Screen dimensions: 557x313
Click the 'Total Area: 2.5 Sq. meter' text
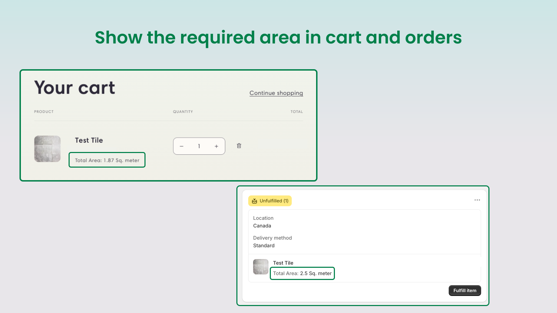point(303,273)
